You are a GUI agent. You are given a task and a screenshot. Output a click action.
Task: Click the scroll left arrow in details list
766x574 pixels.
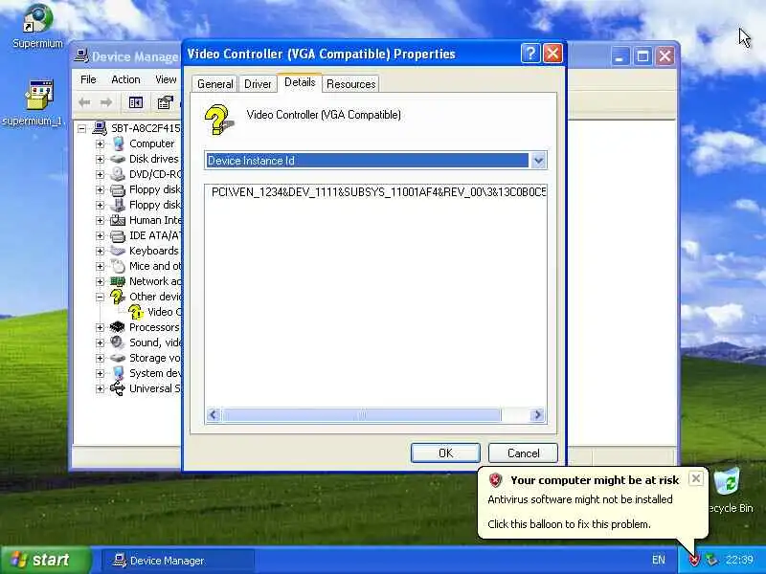pyautogui.click(x=213, y=415)
